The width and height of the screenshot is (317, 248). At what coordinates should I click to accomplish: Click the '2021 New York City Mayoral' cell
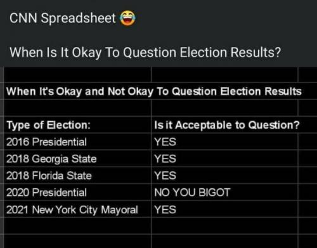pos(77,209)
